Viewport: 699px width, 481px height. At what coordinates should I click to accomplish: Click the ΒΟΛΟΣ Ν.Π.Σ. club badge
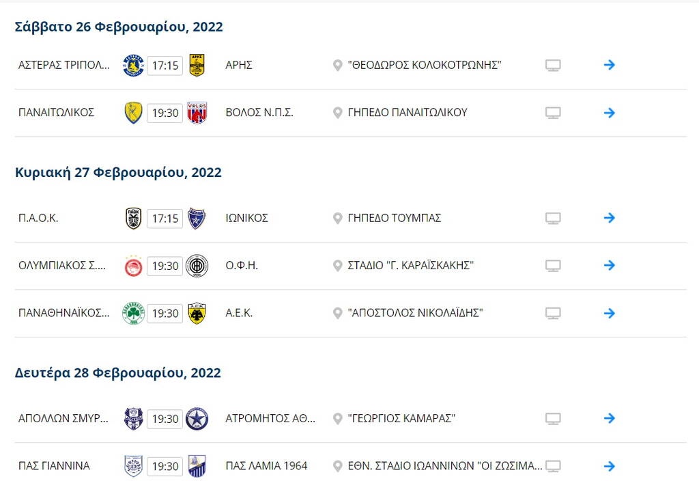[197, 113]
